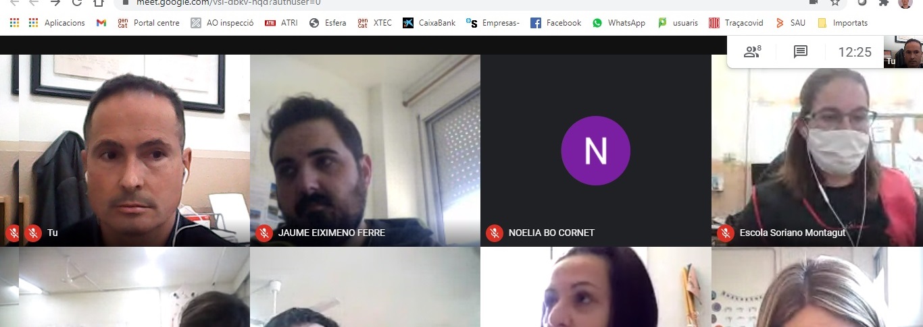Open the Facebook bookmark
Image resolution: width=923 pixels, height=327 pixels.
[555, 23]
